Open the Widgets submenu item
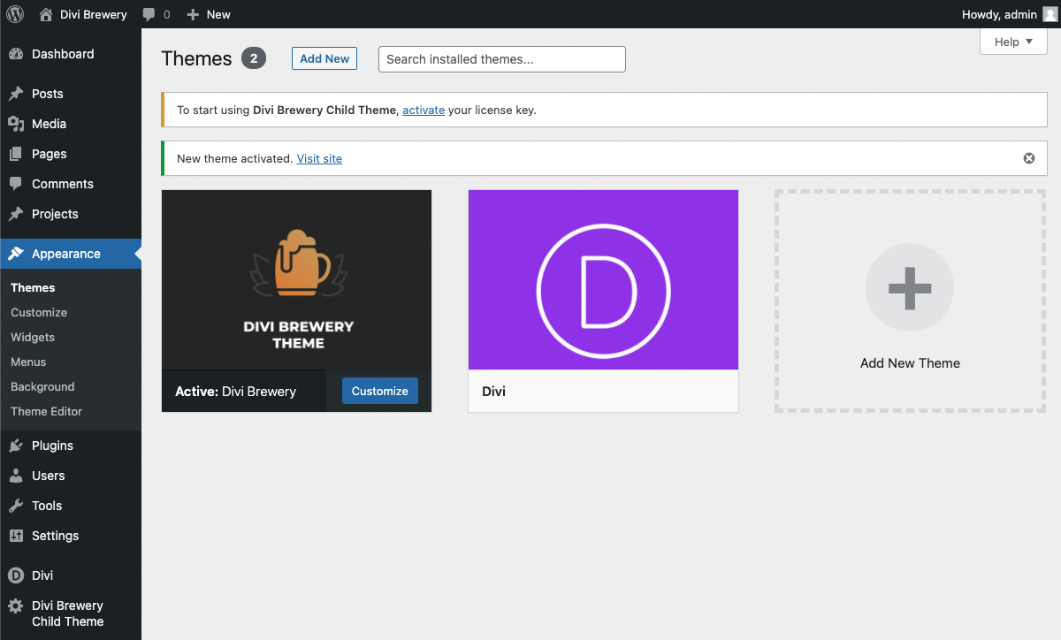Viewport: 1061px width, 640px height. coord(33,337)
